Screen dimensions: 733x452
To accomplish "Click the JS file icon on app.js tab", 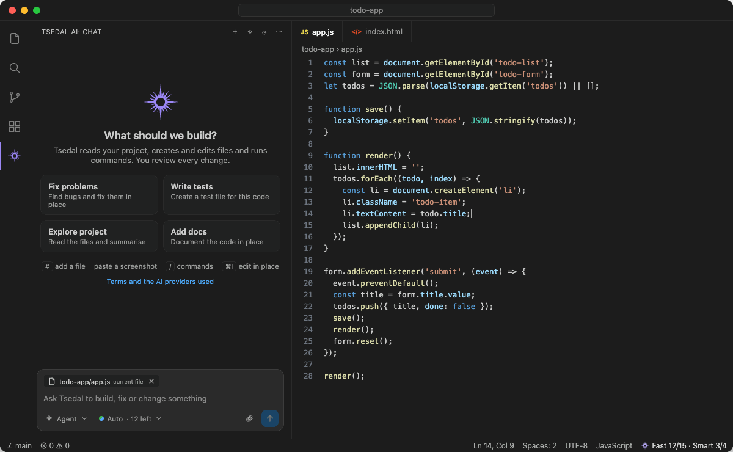I will [x=304, y=32].
